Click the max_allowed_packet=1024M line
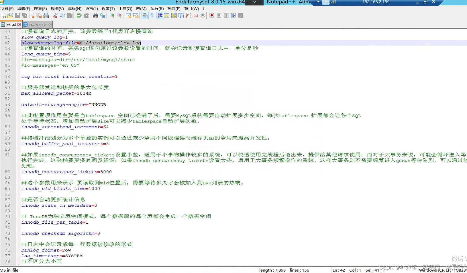The width and height of the screenshot is (467, 273). tap(56, 93)
